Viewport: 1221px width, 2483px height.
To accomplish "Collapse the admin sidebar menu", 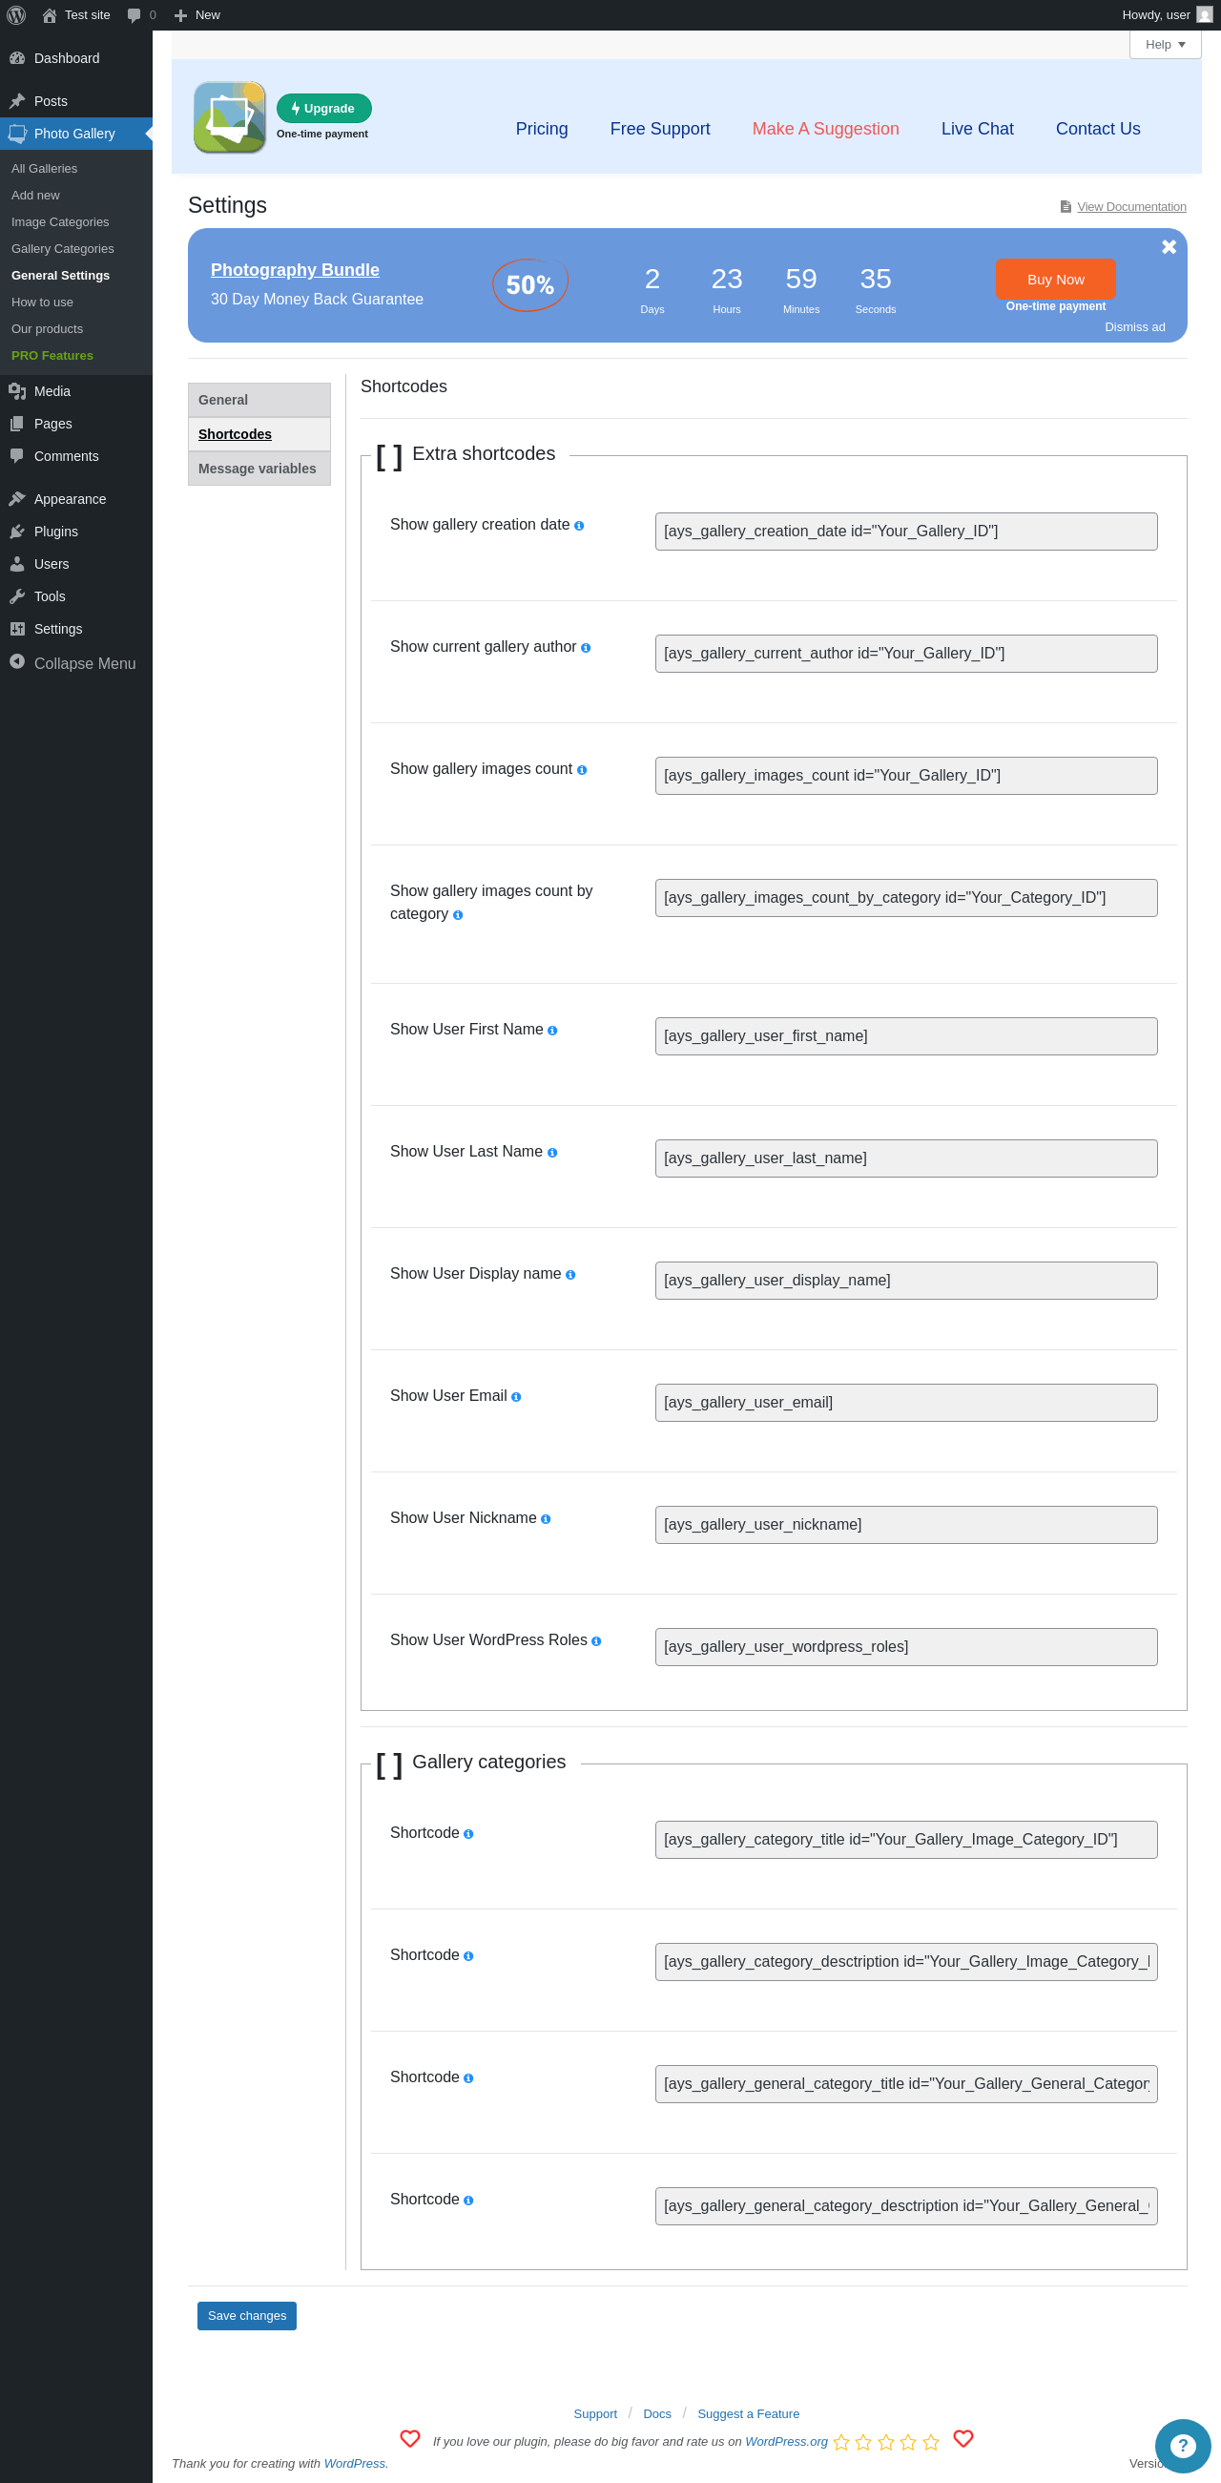I will 76,663.
